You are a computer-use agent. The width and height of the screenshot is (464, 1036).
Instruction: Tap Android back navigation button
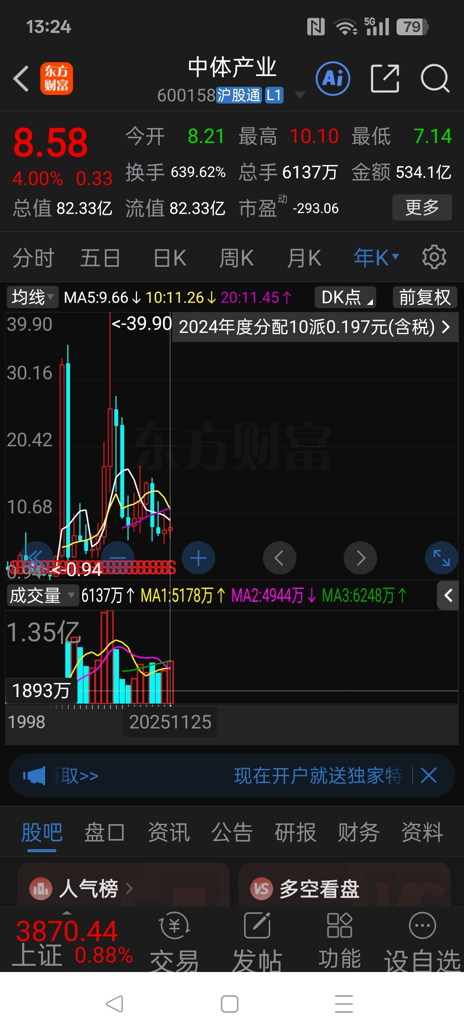[115, 1004]
